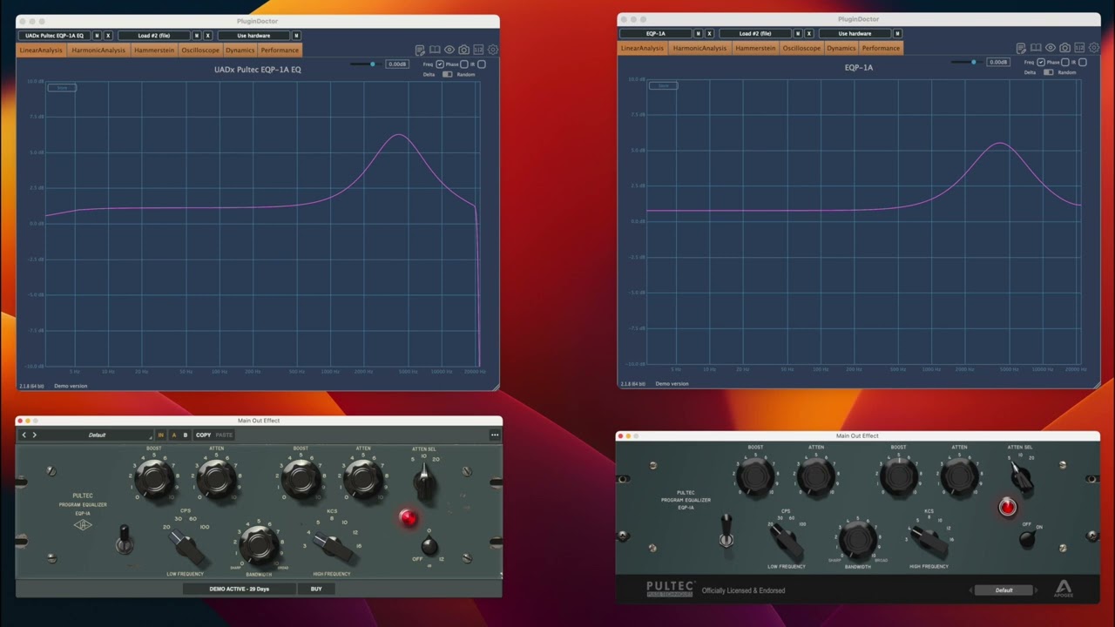Image resolution: width=1115 pixels, height=627 pixels.
Task: Click 1|2 compare icon in right PluginDoctor
Action: coord(1079,47)
